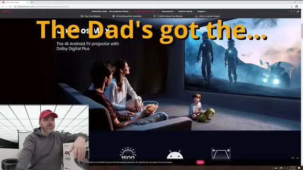Open the Windows notification center icon
This screenshot has height=170, width=303.
coord(299,168)
